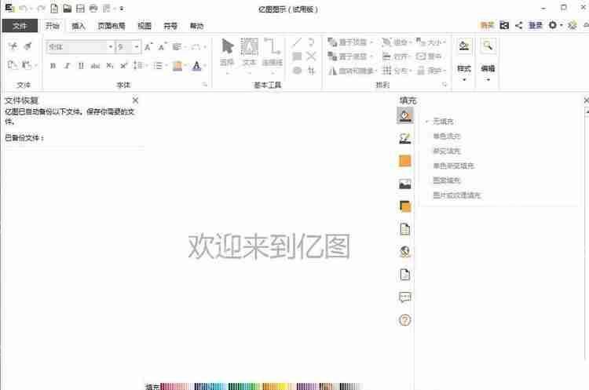Screen dimensions: 589x390
Task: Open the 文件 file menu
Action: 20,26
